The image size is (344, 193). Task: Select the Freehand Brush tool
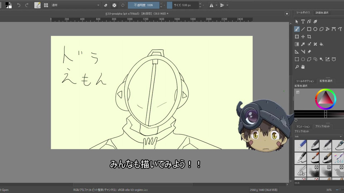coord(297,29)
